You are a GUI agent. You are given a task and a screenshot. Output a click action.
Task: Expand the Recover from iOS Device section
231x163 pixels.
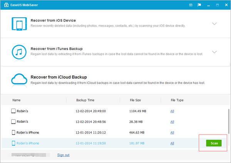click(x=214, y=24)
